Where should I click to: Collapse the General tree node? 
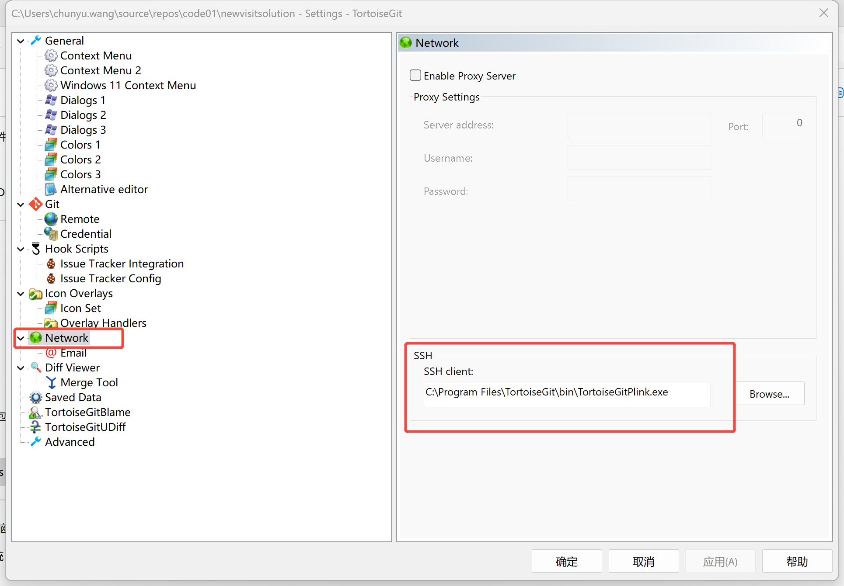[21, 41]
